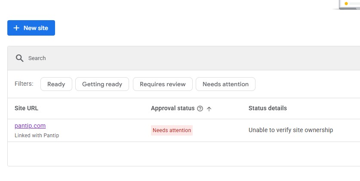Enable the Getting ready filter
This screenshot has height=181, width=360.
tap(102, 84)
